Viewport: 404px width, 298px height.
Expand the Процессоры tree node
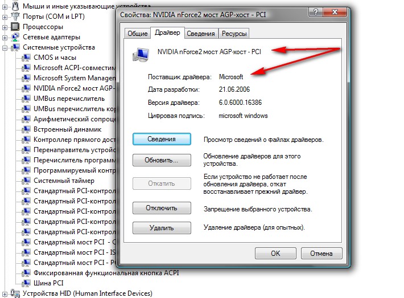[5, 27]
